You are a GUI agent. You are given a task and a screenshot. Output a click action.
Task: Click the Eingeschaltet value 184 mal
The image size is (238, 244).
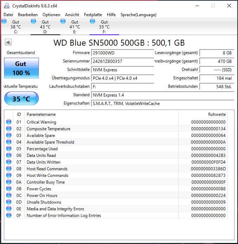(x=217, y=78)
